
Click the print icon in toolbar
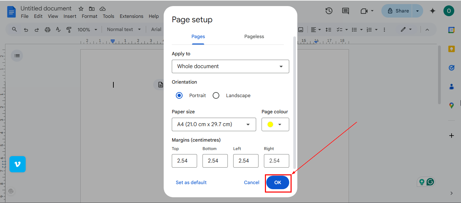48,30
